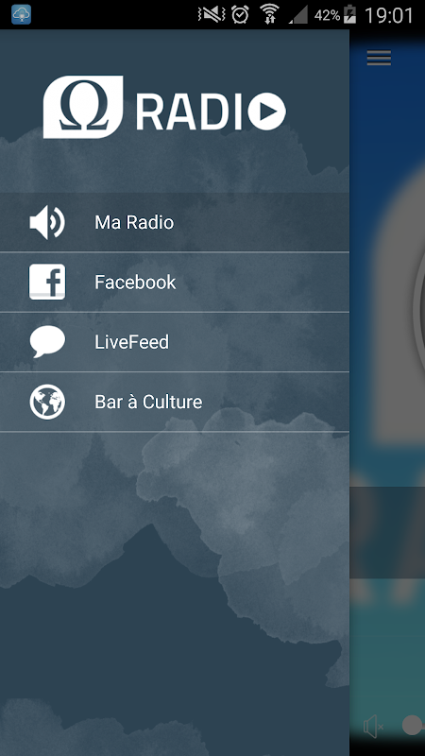This screenshot has height=756, width=425.
Task: Open the Facebook menu entry
Action: pos(175,282)
